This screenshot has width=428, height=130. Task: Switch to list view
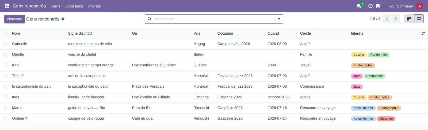pos(419,19)
